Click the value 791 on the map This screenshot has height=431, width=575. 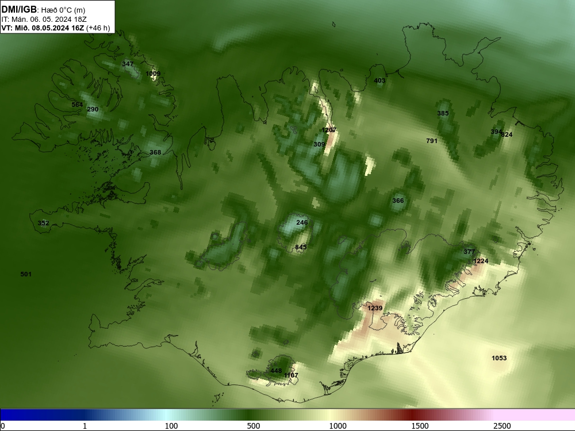pos(432,141)
